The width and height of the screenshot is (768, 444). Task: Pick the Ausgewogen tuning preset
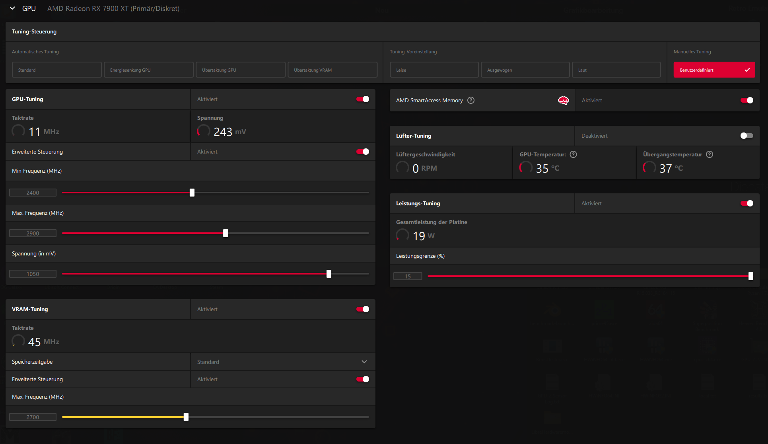coord(525,70)
